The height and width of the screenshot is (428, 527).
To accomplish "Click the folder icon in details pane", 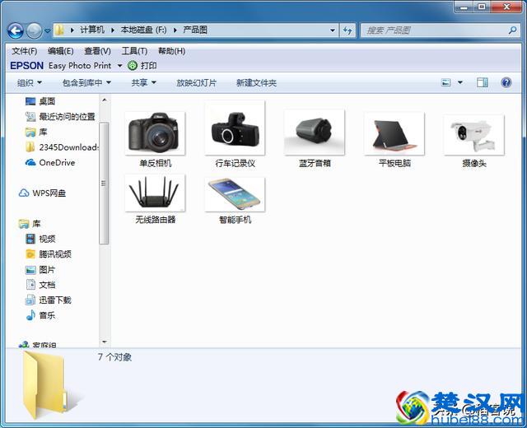I will (45, 385).
